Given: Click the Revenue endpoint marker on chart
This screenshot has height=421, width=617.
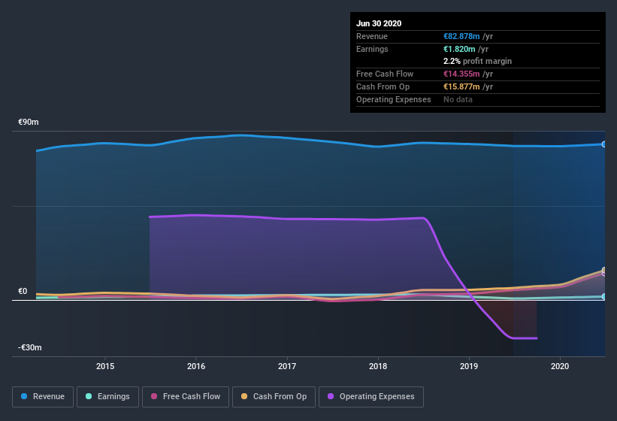Looking at the screenshot, I should [603, 144].
